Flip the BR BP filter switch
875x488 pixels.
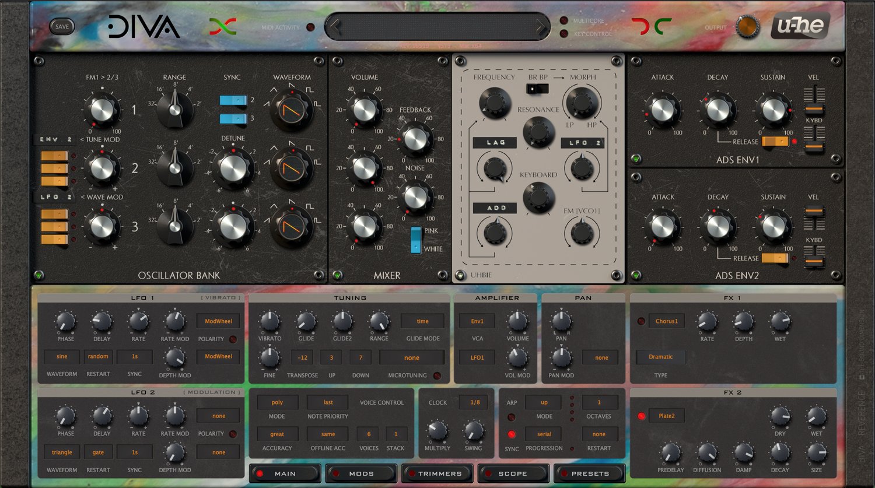coord(537,89)
